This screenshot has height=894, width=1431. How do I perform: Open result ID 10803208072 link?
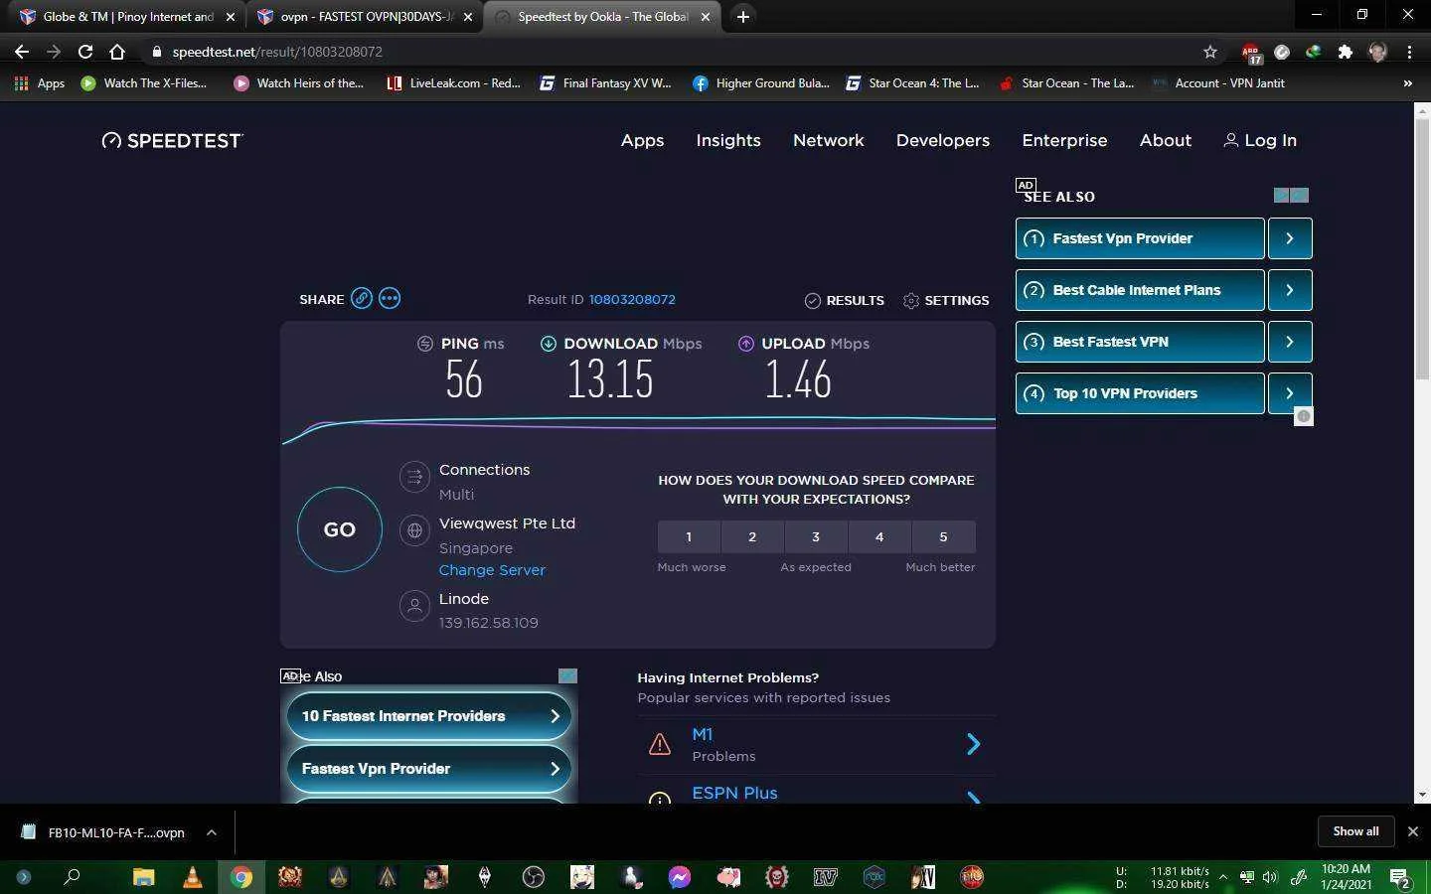pyautogui.click(x=632, y=299)
